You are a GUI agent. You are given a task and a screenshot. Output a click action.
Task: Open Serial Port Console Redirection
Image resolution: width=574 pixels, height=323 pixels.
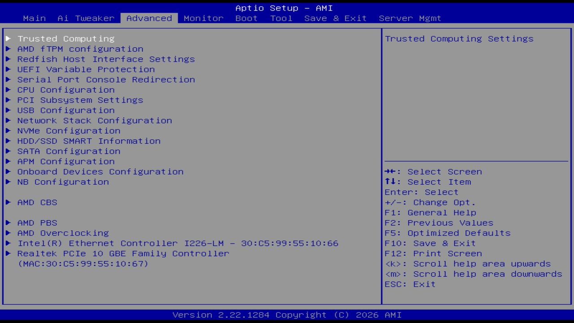point(106,80)
